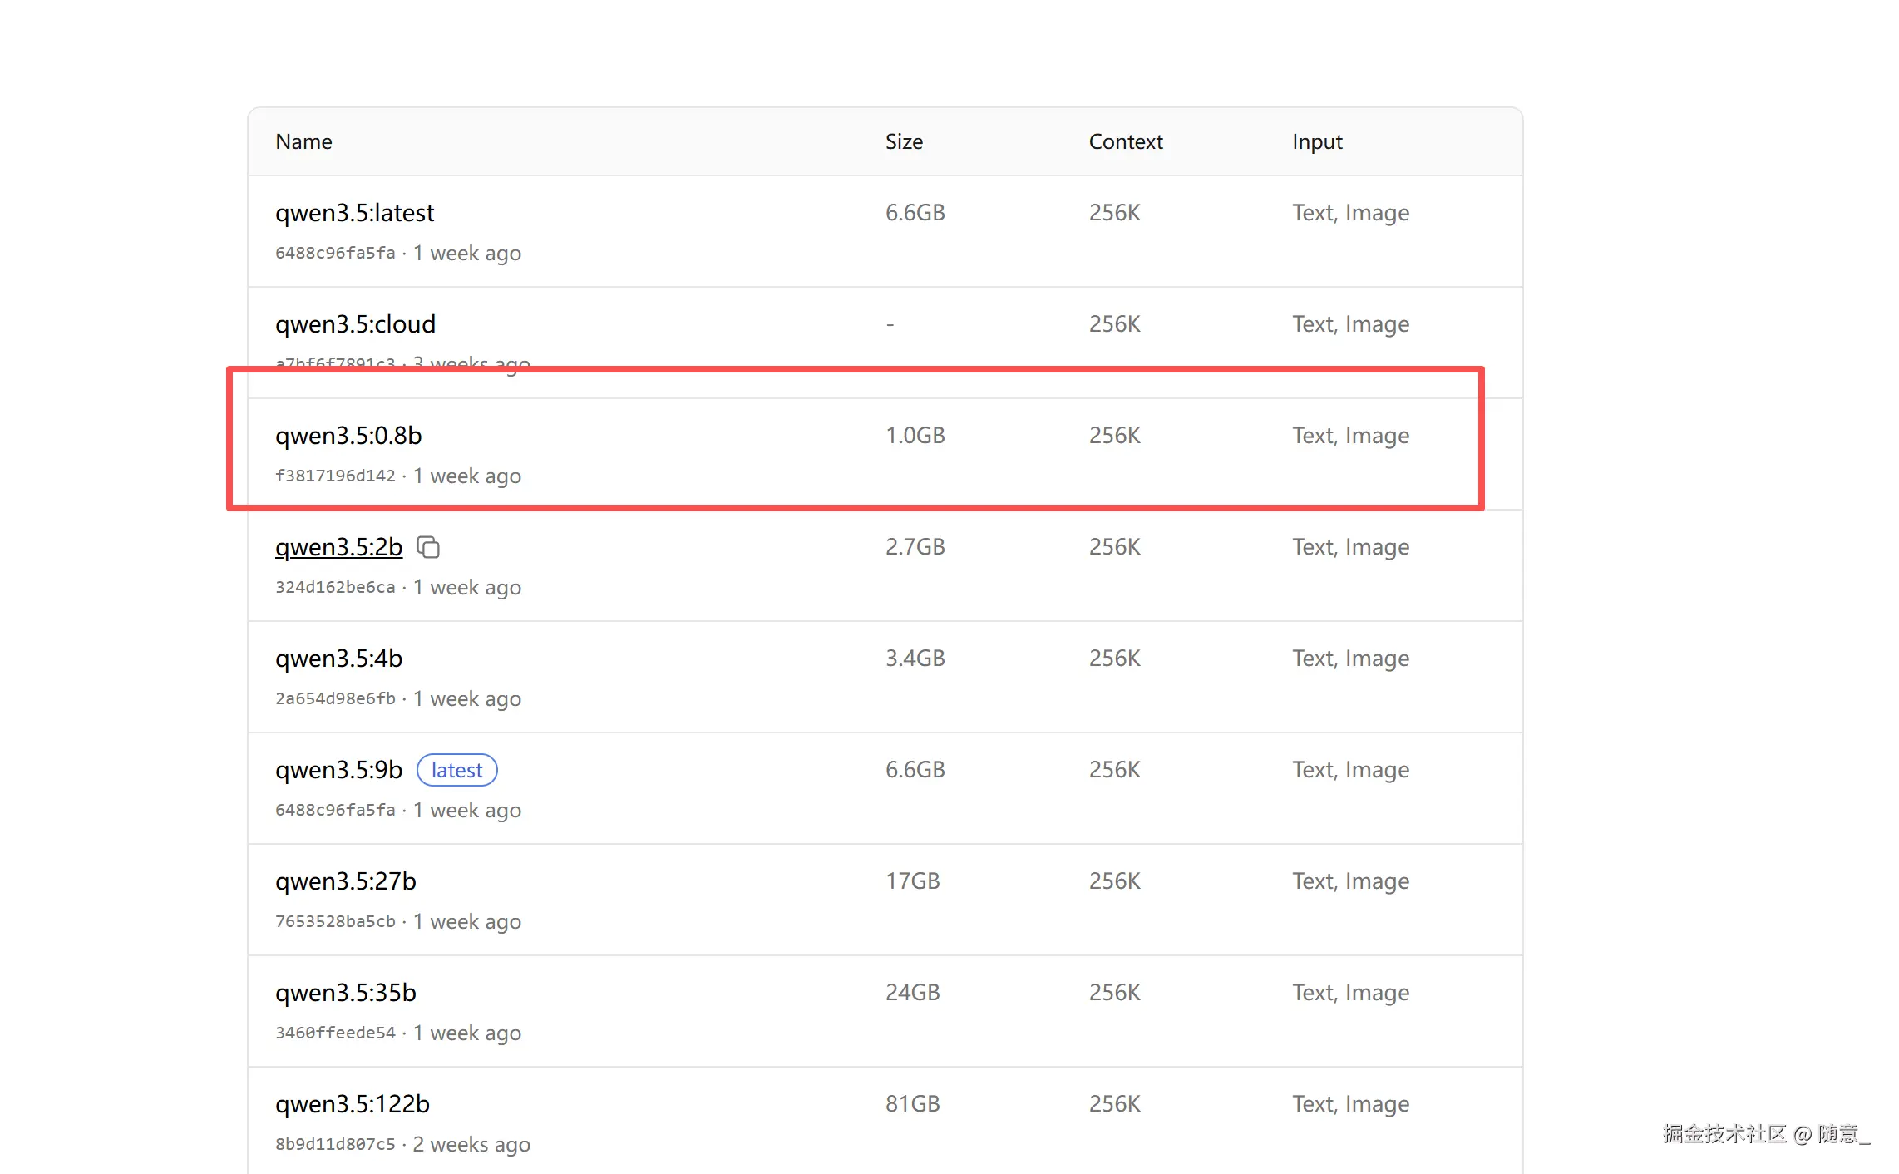Open the qwen3.5:cloud model link
The width and height of the screenshot is (1899, 1174).
coord(355,324)
